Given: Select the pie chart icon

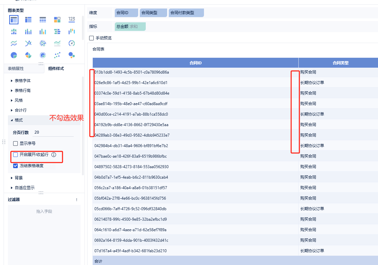Looking at the screenshot, I should pos(14,55).
